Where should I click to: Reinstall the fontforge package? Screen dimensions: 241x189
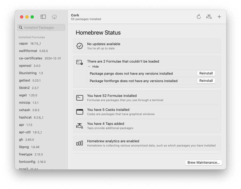point(206,81)
